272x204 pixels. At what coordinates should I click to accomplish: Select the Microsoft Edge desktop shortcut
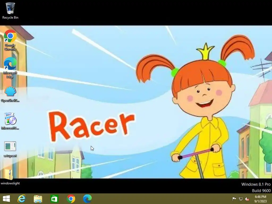[10, 68]
